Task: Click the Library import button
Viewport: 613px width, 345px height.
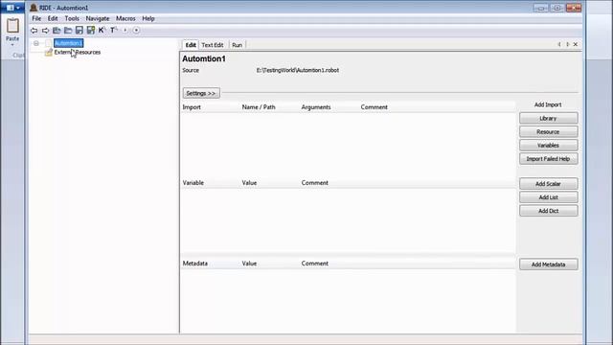Action: [x=549, y=118]
